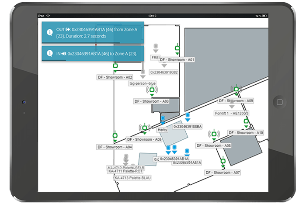Open the IN to Zone A notification
Screen dimensions: 306x204
click(x=93, y=53)
